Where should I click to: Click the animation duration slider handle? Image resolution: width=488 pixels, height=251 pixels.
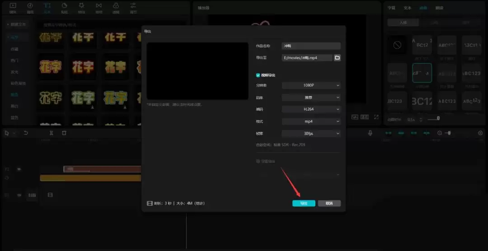click(438, 118)
